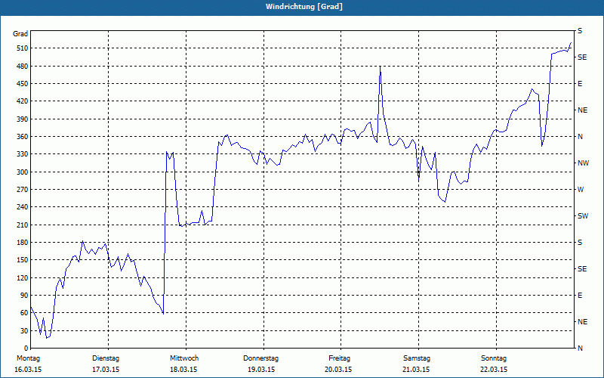Select the date 17.03.15

tap(106, 370)
